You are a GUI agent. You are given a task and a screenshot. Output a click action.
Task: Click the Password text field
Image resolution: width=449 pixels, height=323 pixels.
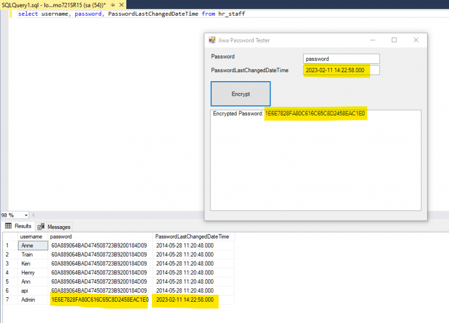(341, 59)
